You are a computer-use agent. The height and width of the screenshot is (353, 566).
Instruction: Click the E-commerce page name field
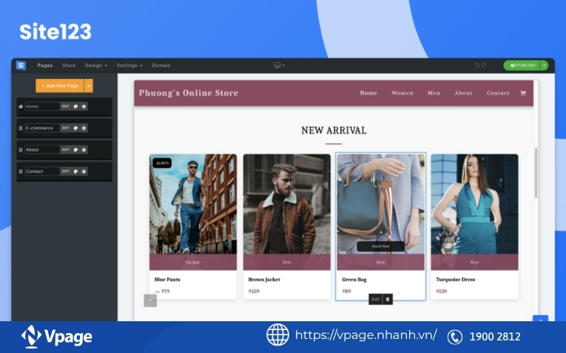pos(42,128)
